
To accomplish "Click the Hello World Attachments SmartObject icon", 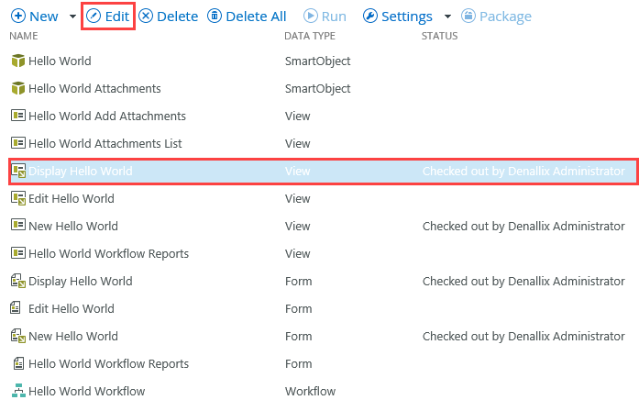I will coord(17,89).
